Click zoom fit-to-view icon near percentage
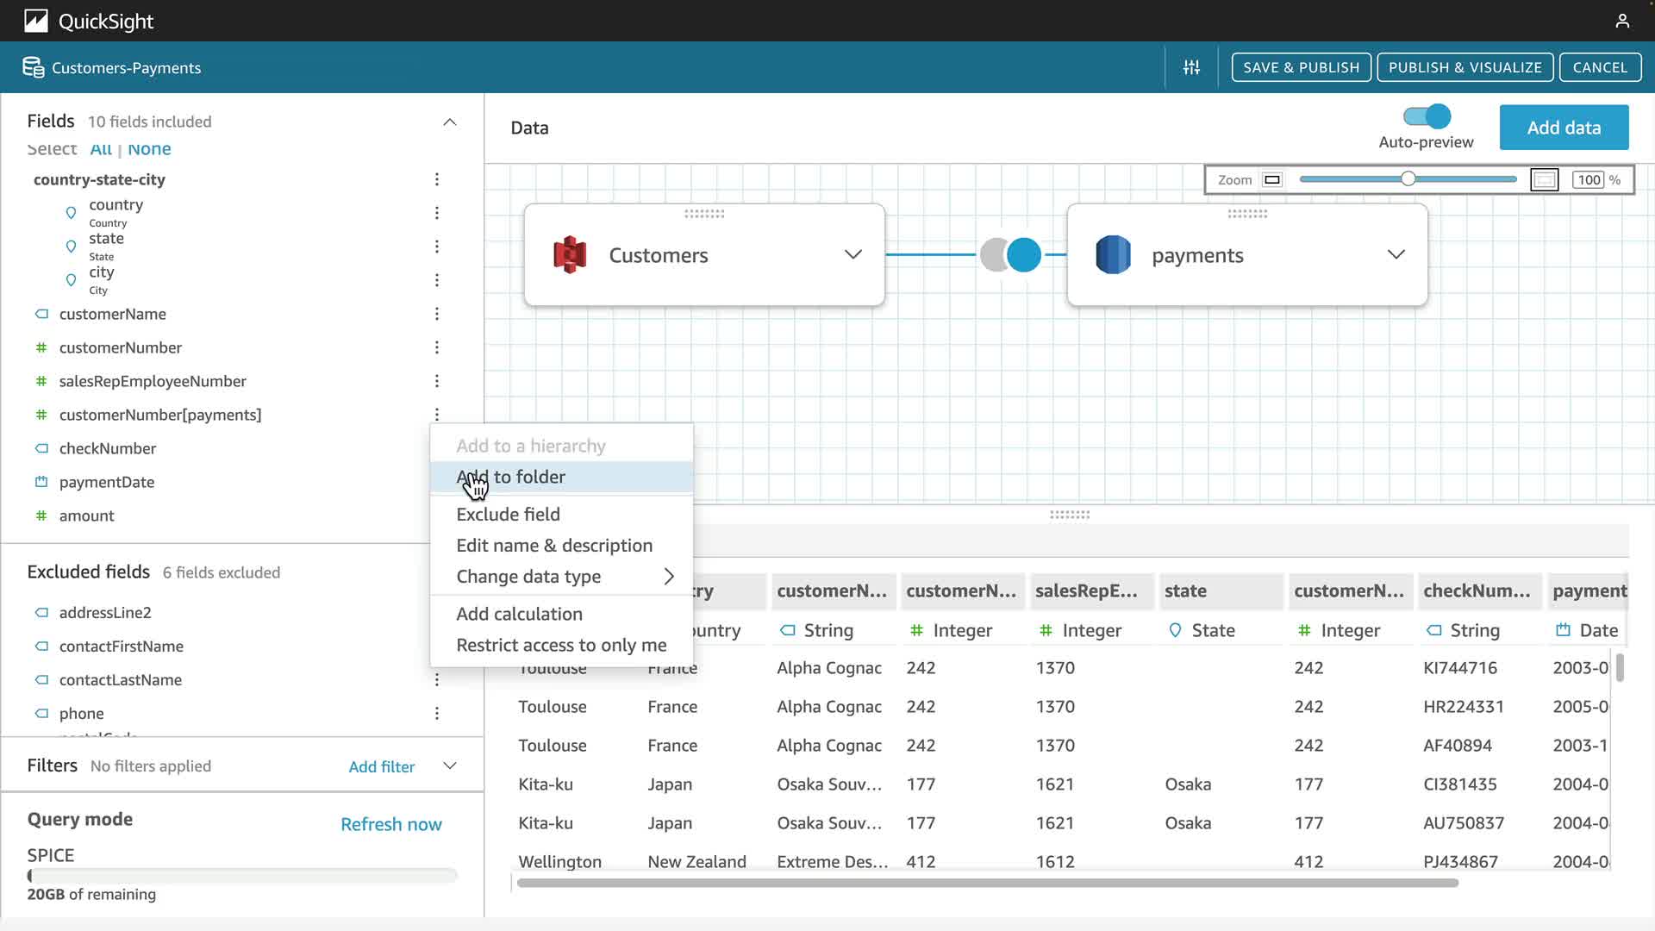 coord(1544,179)
